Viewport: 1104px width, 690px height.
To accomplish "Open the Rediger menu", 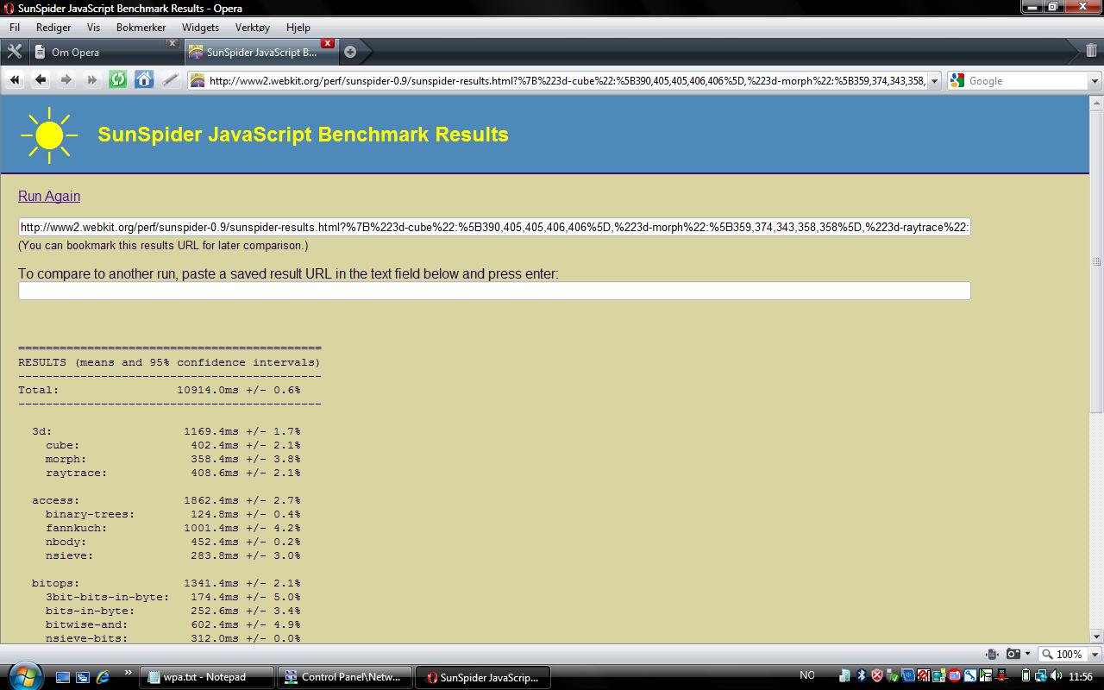I will (x=53, y=28).
